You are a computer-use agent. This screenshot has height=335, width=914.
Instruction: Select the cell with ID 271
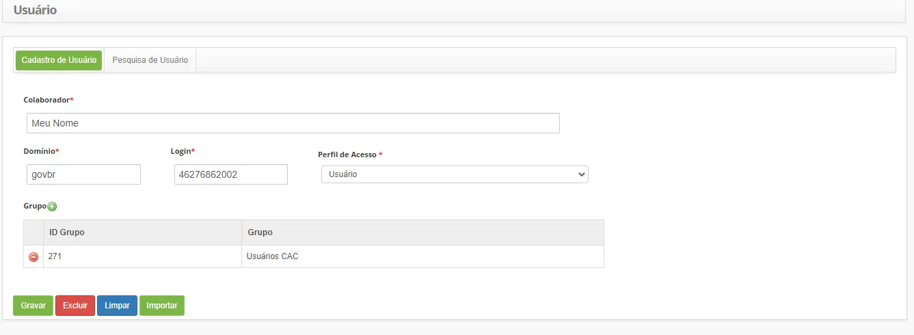point(142,256)
